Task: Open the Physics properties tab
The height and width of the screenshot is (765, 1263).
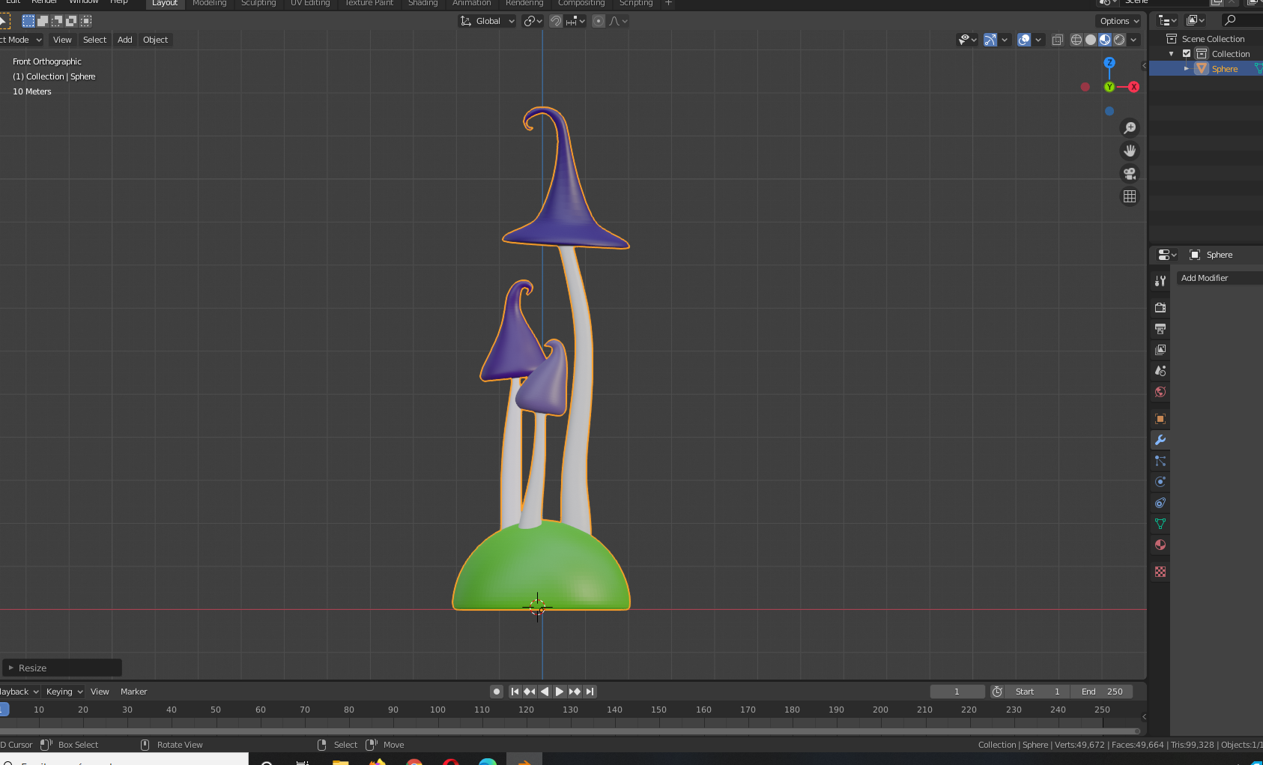Action: pos(1160,482)
